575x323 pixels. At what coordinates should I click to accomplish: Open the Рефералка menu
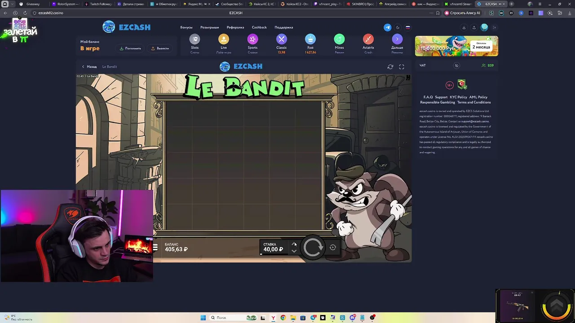click(235, 27)
